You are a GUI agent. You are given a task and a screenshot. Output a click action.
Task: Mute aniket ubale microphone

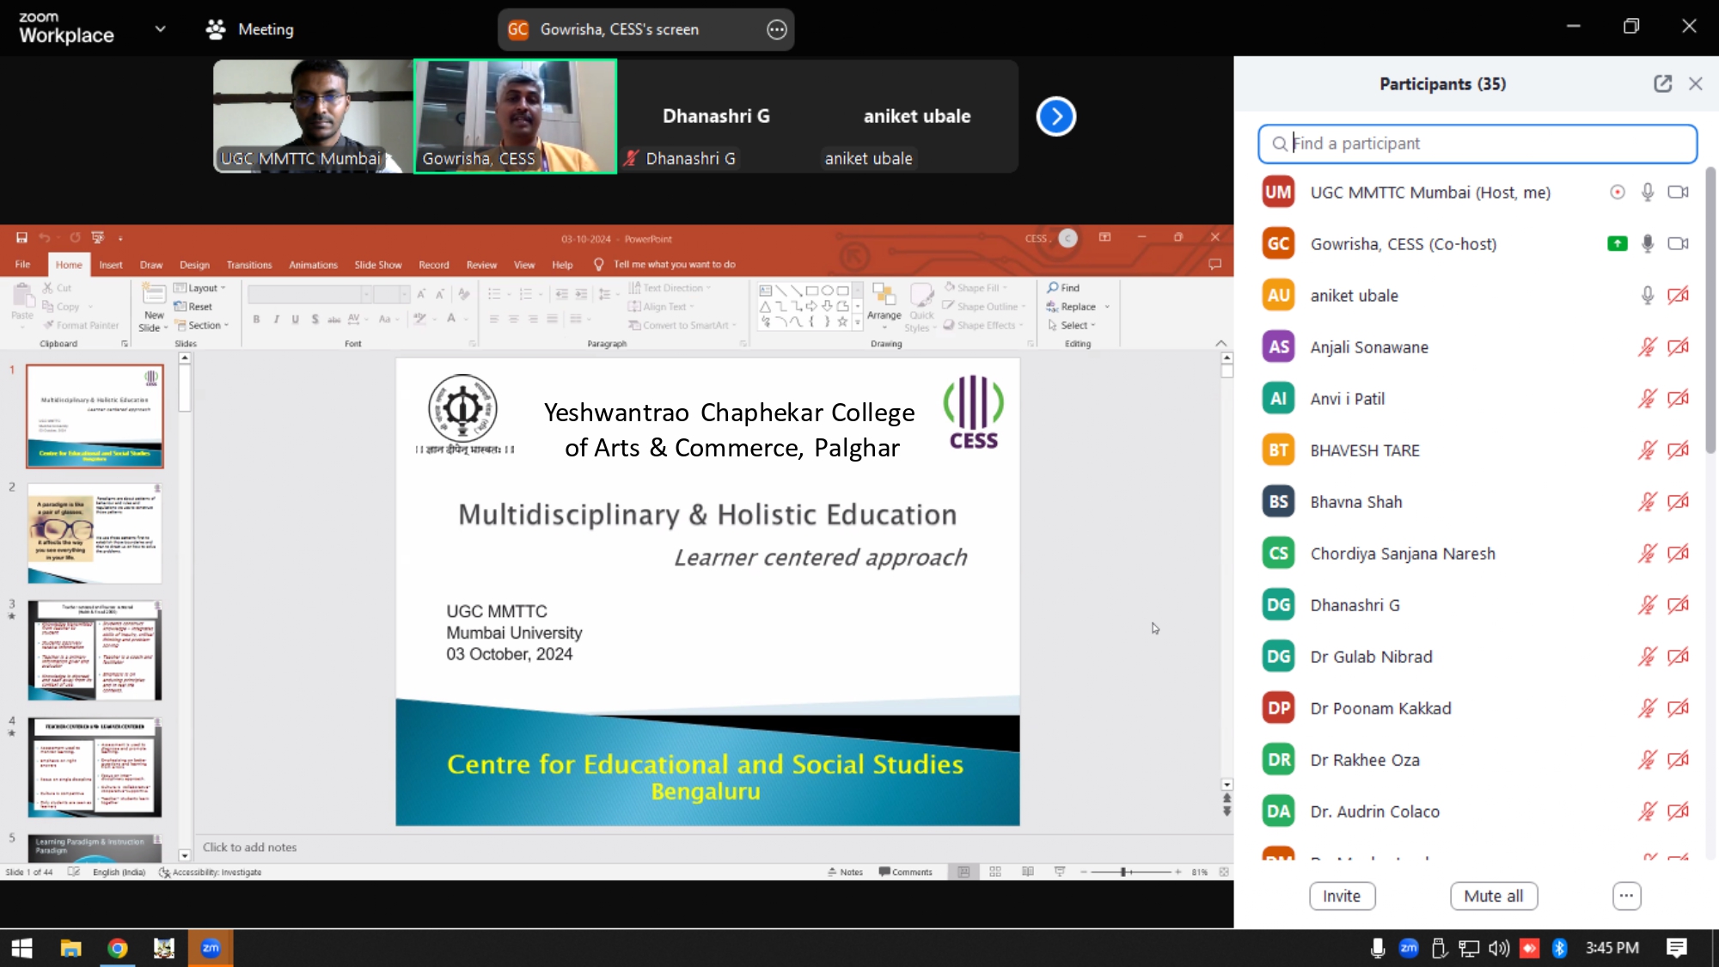1647,296
